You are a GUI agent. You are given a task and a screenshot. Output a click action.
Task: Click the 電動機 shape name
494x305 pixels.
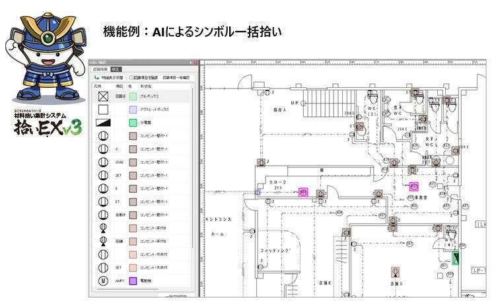[145, 281]
